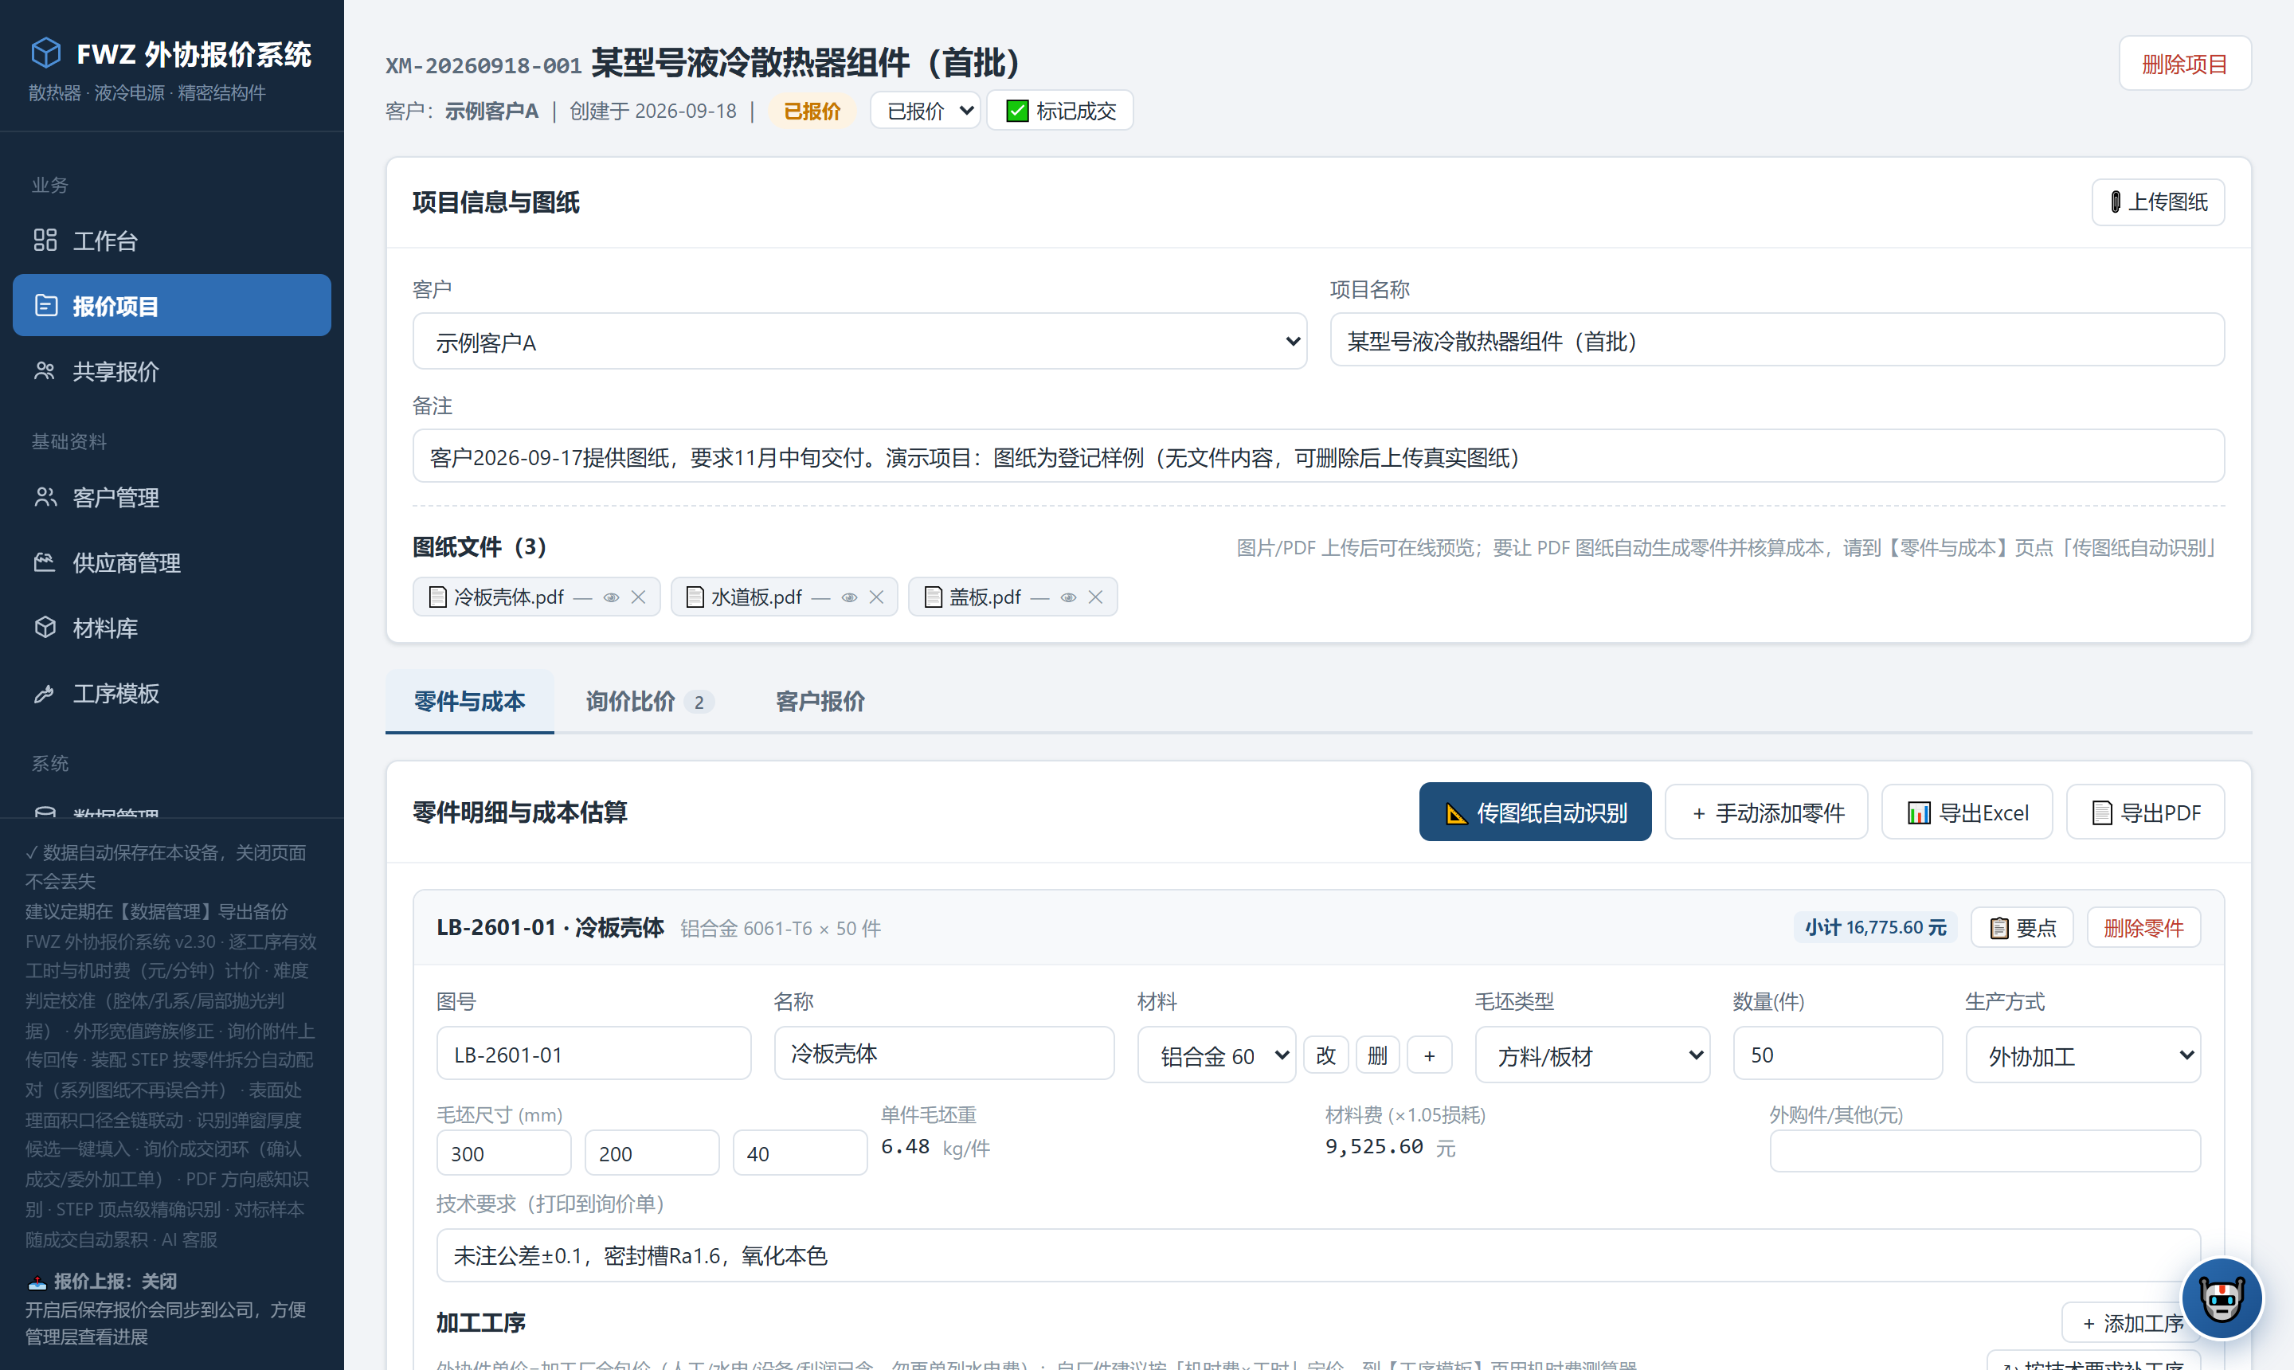Click the 报价上报 status icon
The width and height of the screenshot is (2294, 1370).
point(37,1282)
